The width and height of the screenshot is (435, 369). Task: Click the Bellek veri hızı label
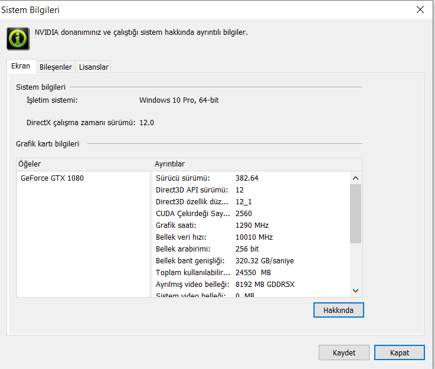tap(181, 237)
